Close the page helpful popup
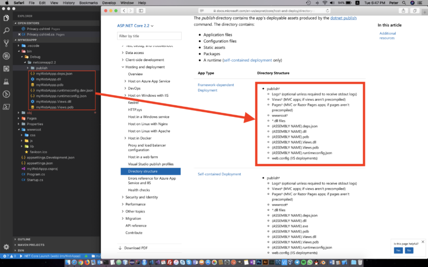 (423, 241)
